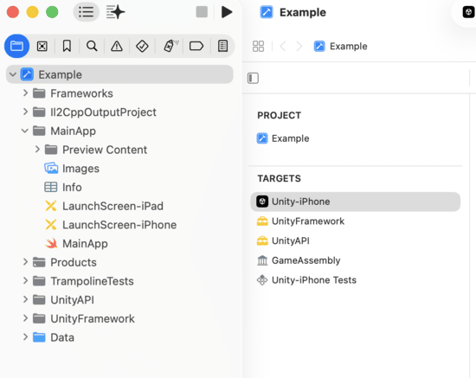Click the Coding Intelligence sparkle icon
Image resolution: width=476 pixels, height=378 pixels.
coord(115,12)
